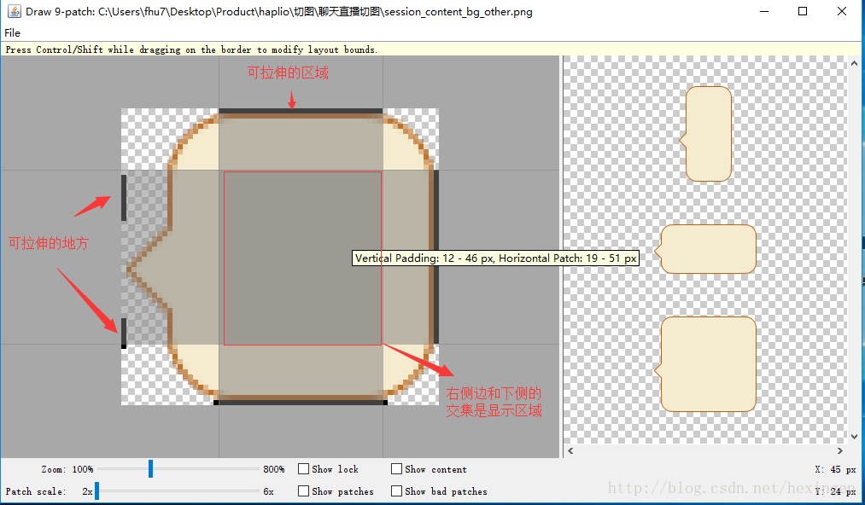Enable the Show lock checkbox
This screenshot has height=505, width=865.
(303, 469)
